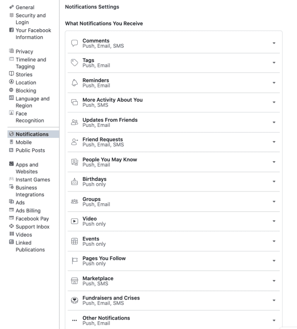Click the Comments speech bubble icon
This screenshot has height=329, width=297.
[x=75, y=43]
